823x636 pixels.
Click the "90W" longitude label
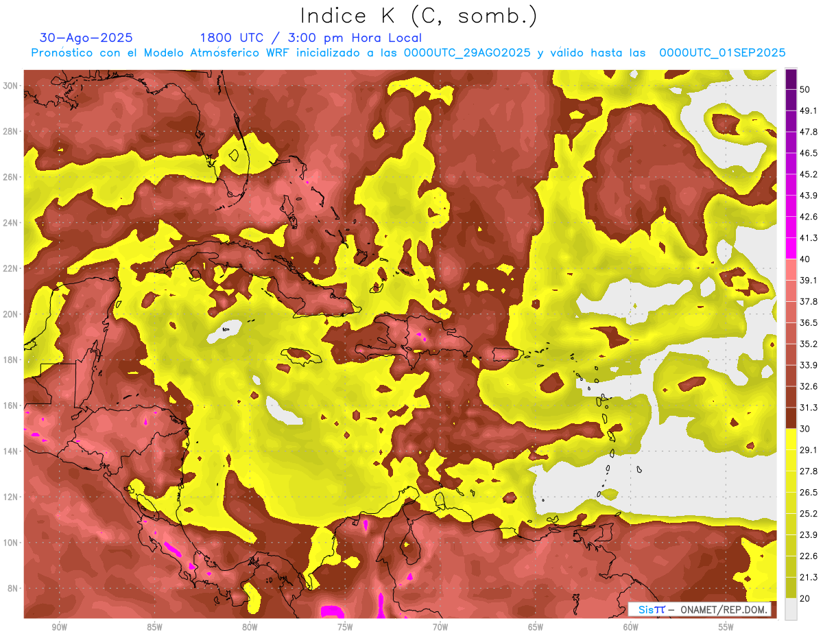pyautogui.click(x=59, y=627)
